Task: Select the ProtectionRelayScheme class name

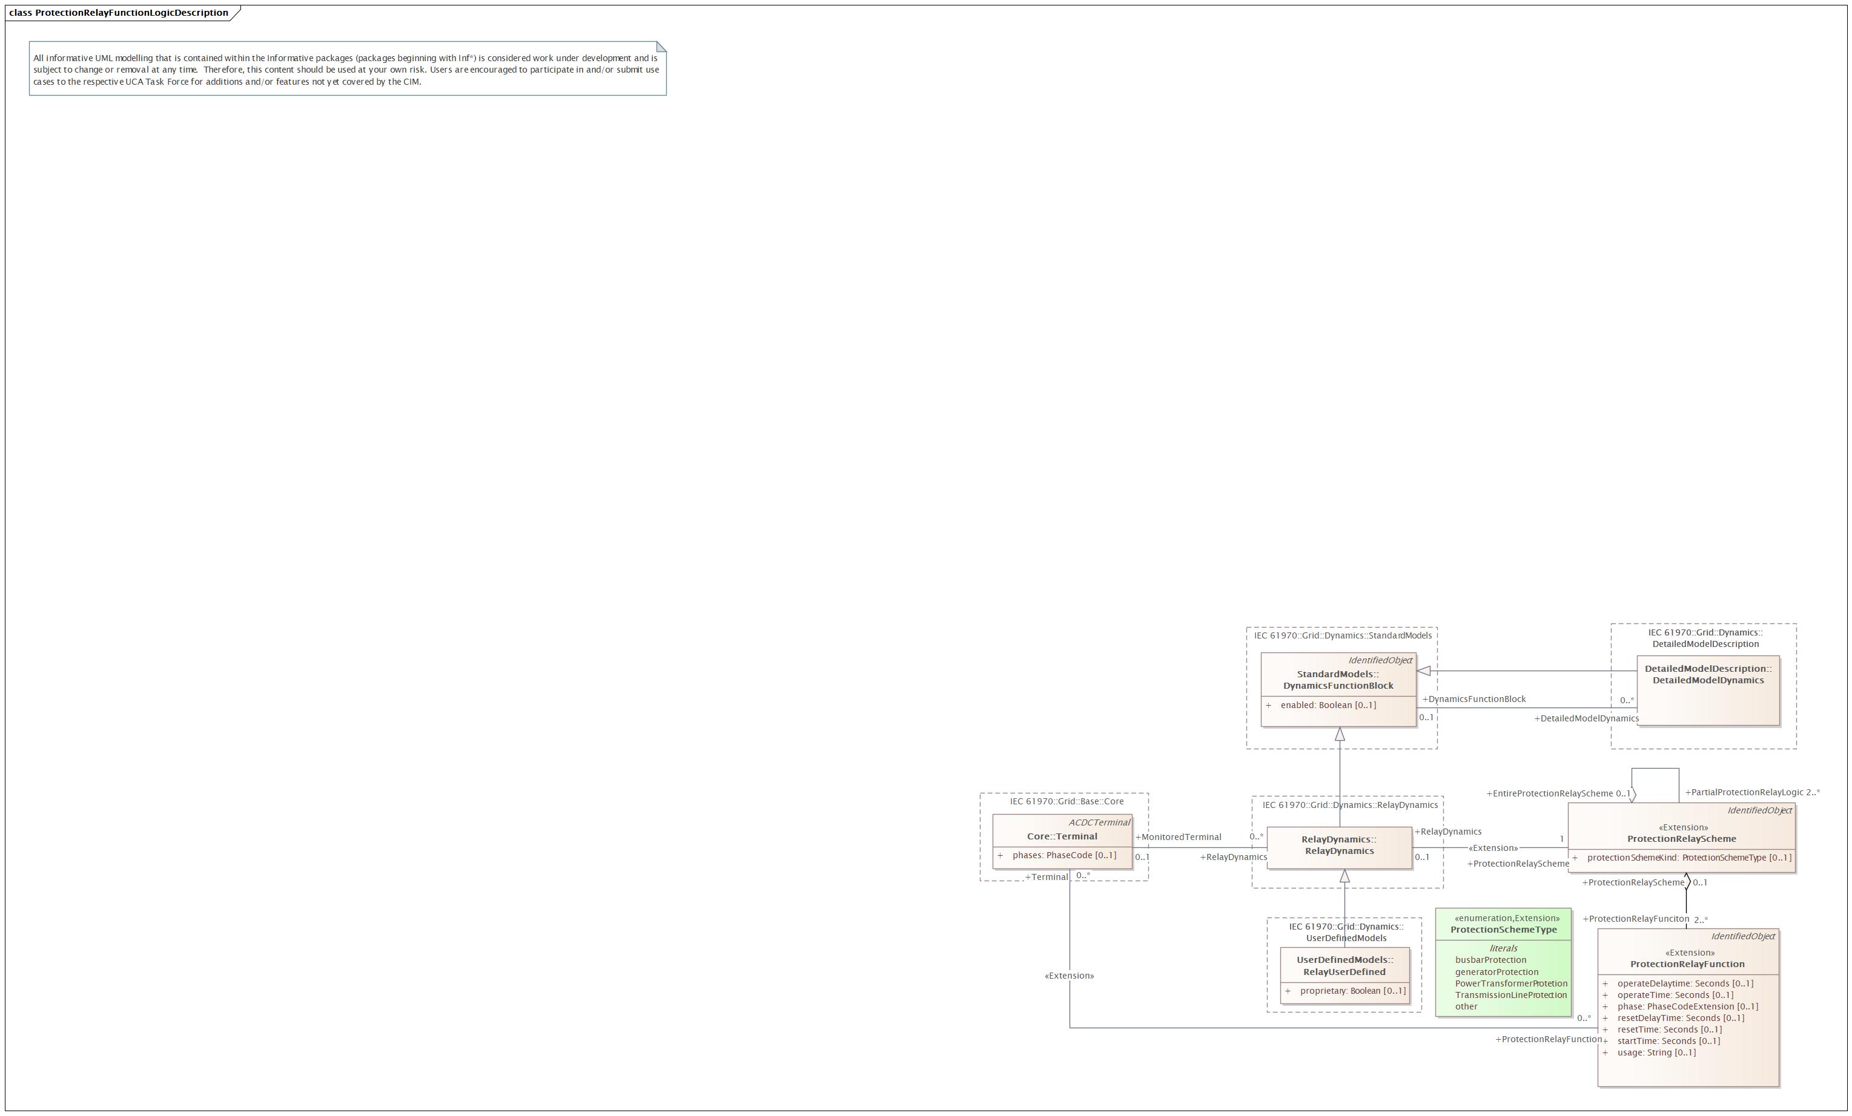Action: tap(1681, 839)
